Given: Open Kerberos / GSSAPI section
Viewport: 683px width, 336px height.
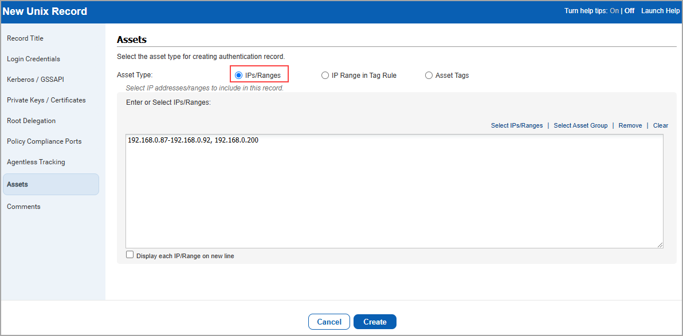Looking at the screenshot, I should tap(32, 80).
